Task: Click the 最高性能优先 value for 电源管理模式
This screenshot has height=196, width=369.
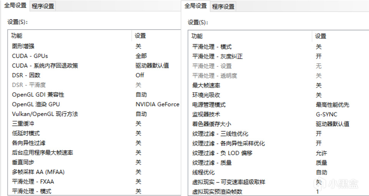Action: pos(332,105)
